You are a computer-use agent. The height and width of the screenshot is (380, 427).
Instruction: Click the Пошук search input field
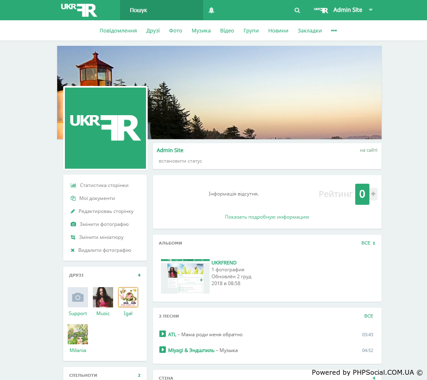[x=161, y=10]
